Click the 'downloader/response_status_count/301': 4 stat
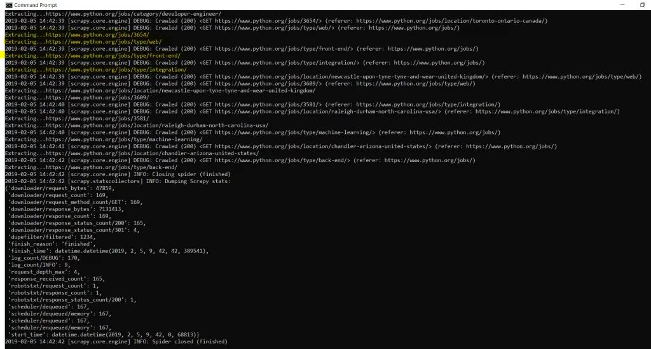This screenshot has height=349, width=651. (74, 230)
